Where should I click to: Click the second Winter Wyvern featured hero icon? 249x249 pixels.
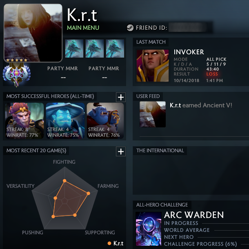(x=95, y=49)
